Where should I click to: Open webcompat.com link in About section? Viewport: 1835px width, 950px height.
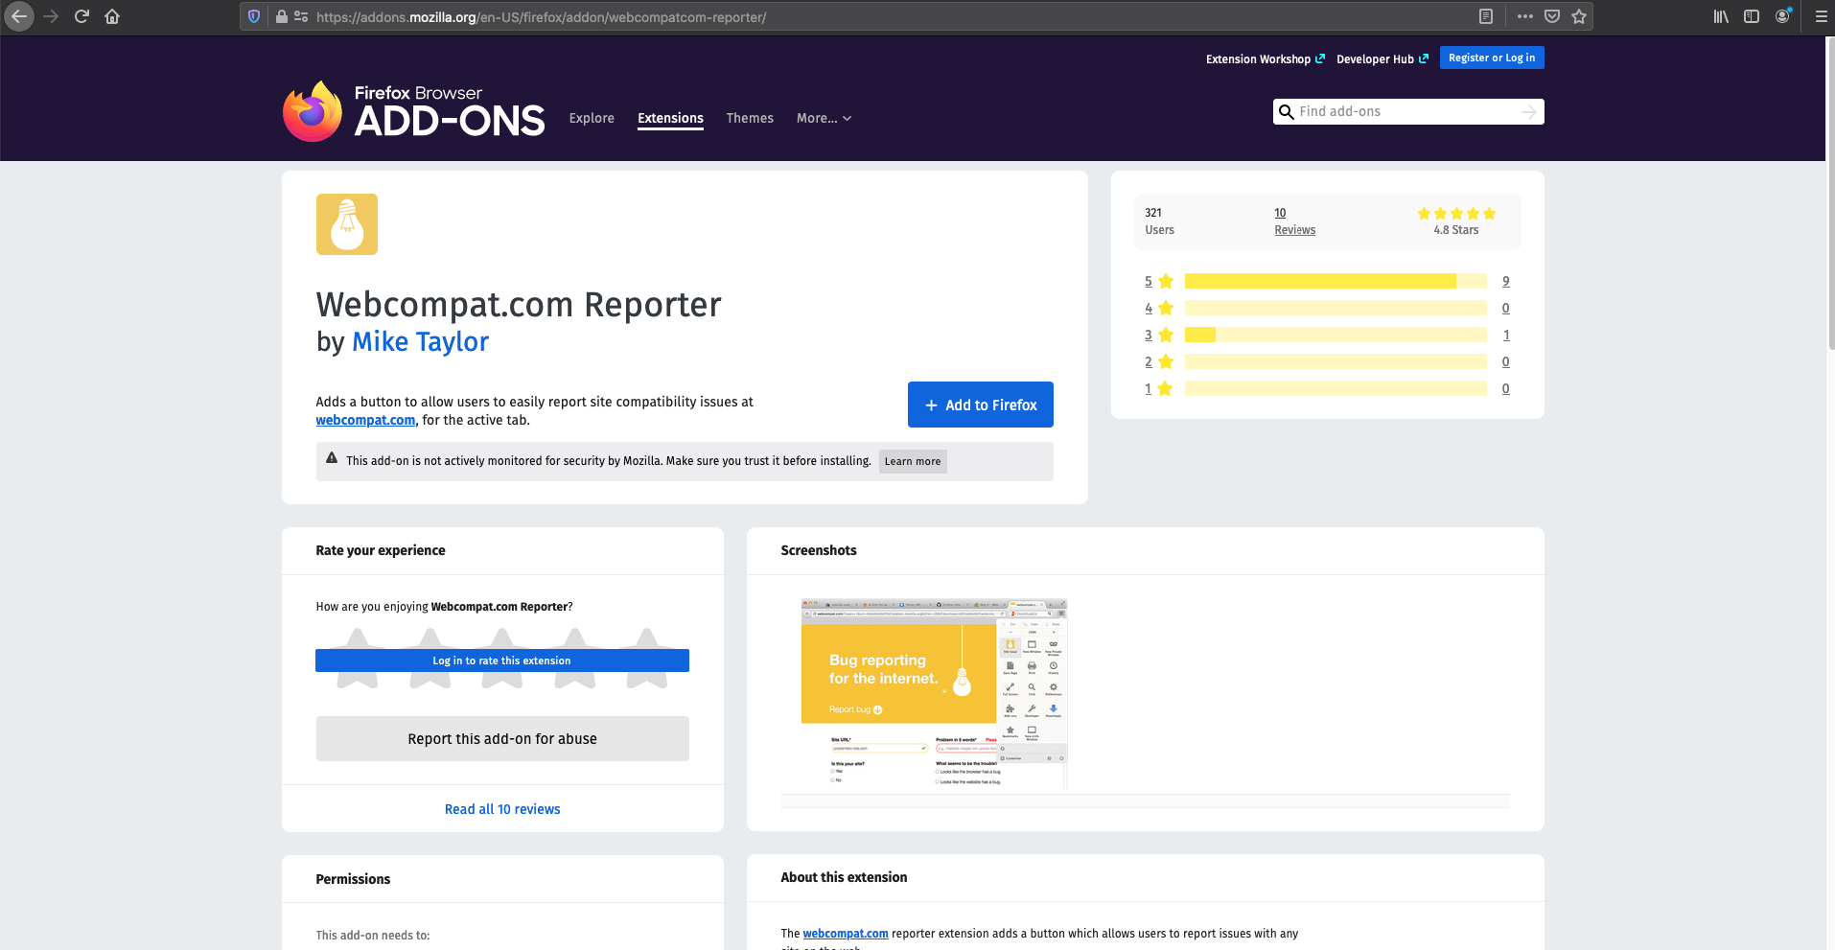pos(846,933)
